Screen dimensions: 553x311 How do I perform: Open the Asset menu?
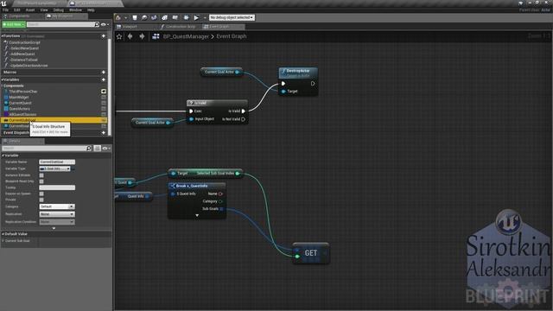30,10
